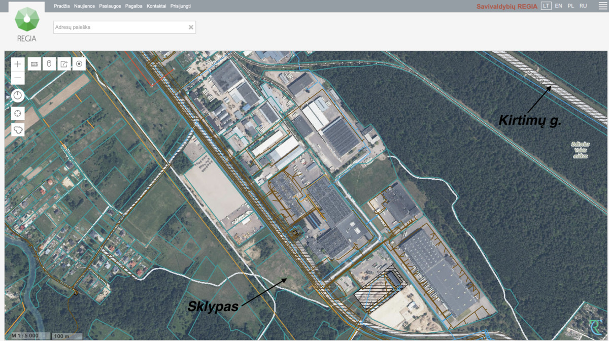Open the share/export map tool
Viewport: 609px width, 341px height.
tap(64, 64)
